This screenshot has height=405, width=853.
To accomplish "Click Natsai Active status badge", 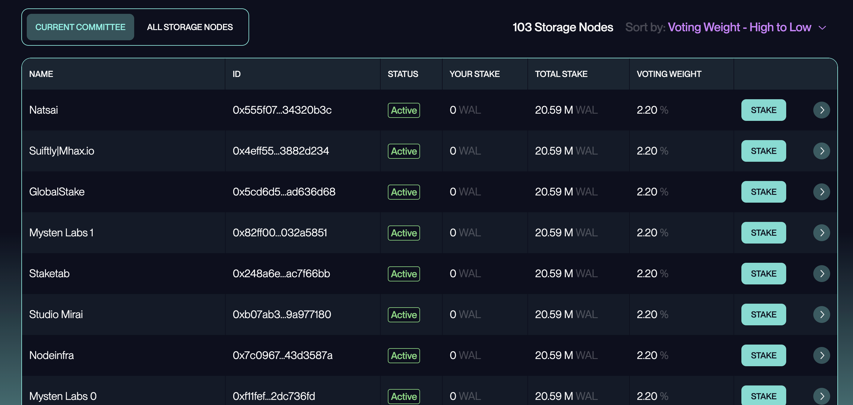I will (404, 110).
